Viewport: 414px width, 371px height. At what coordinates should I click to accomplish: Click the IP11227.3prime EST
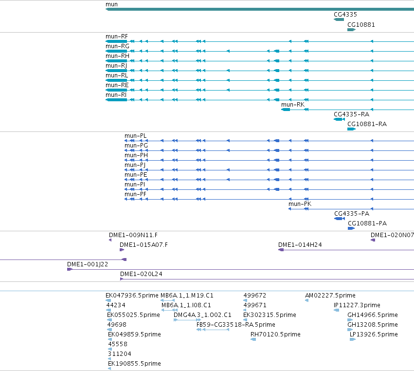click(x=336, y=310)
